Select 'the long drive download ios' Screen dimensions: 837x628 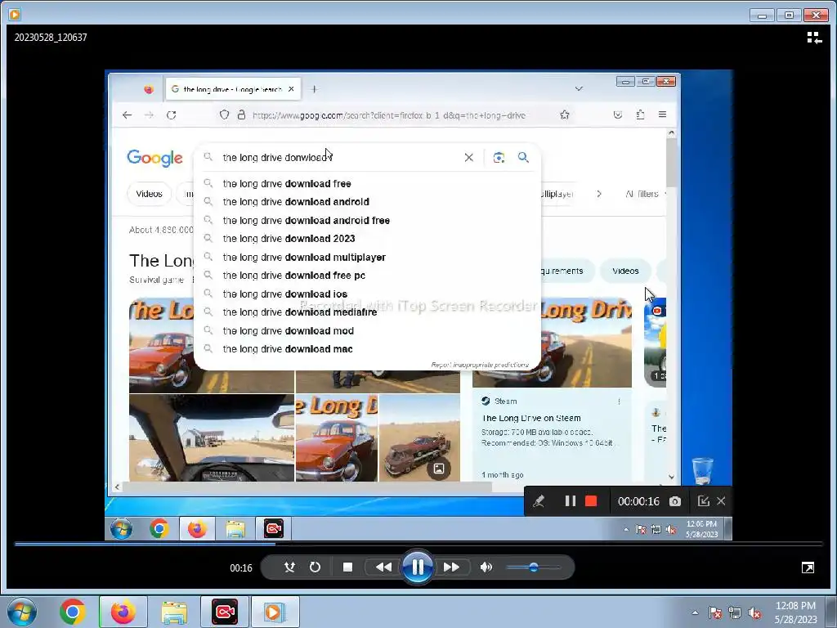pyautogui.click(x=367, y=294)
